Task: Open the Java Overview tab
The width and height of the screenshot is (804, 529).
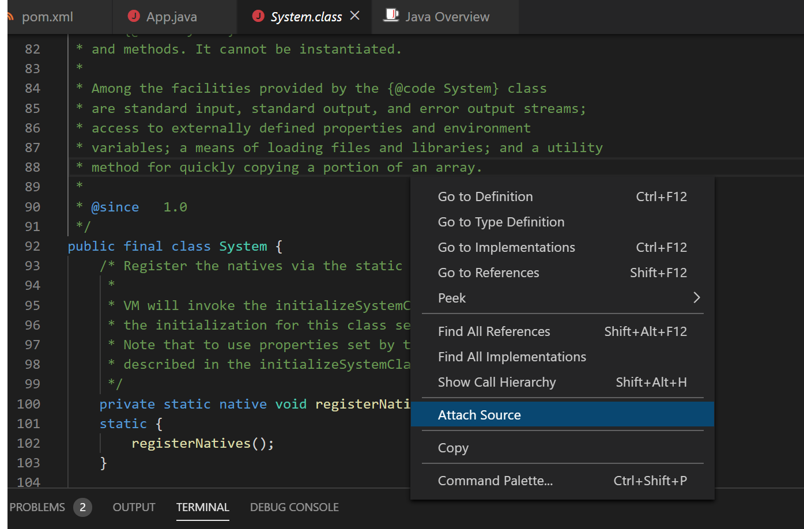Action: pyautogui.click(x=447, y=17)
